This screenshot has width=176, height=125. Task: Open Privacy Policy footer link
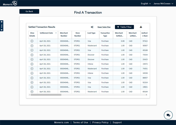coord(100,122)
